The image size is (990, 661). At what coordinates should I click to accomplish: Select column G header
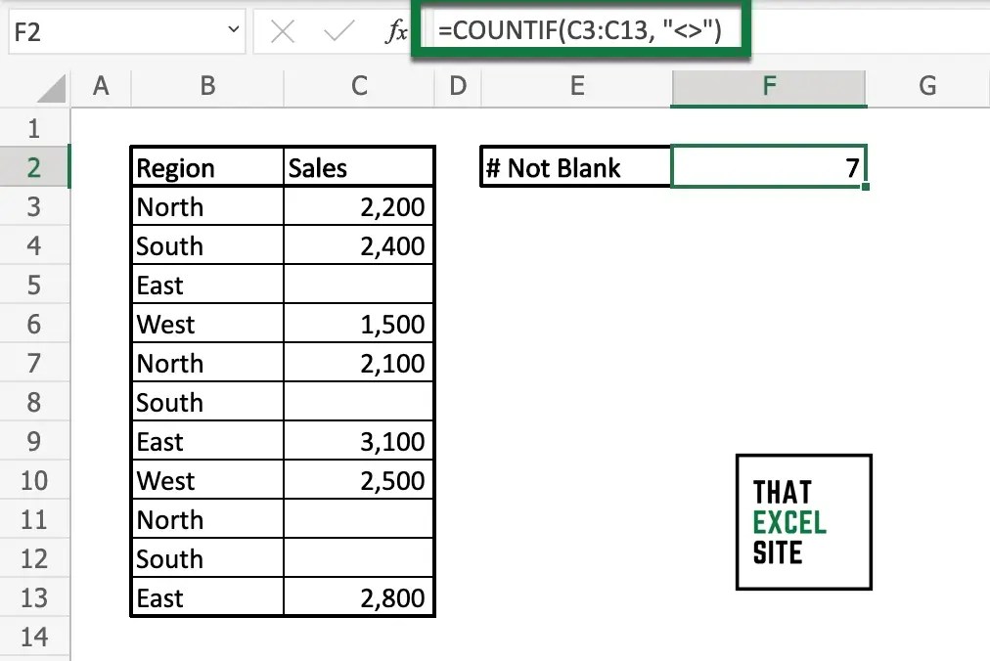926,87
